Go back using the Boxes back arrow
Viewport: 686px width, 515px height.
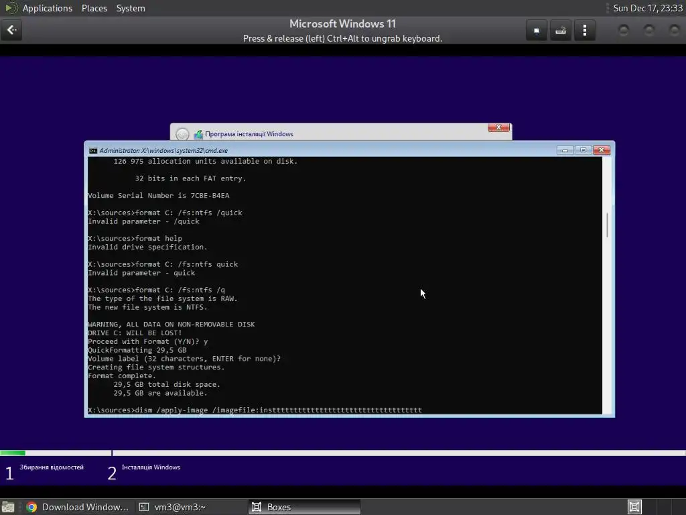click(x=11, y=30)
